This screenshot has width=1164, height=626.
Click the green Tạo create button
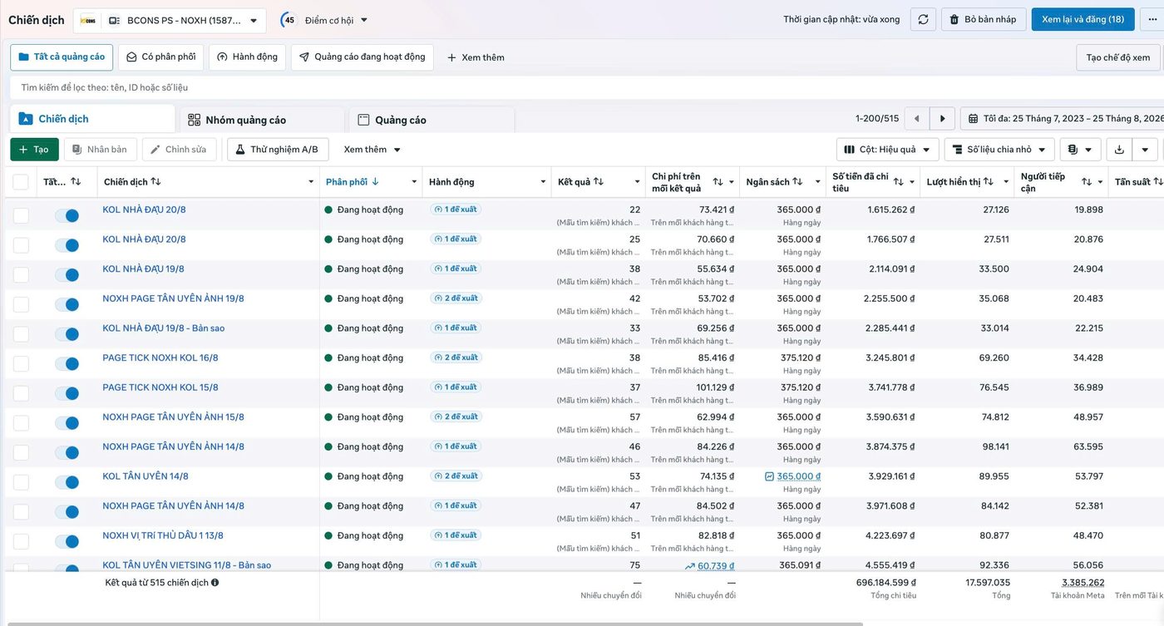click(34, 150)
